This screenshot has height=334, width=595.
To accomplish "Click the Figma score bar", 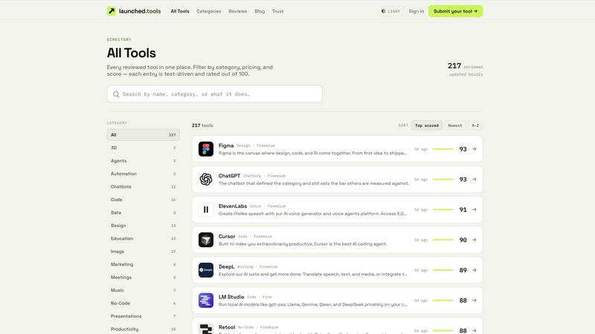I will click(443, 149).
